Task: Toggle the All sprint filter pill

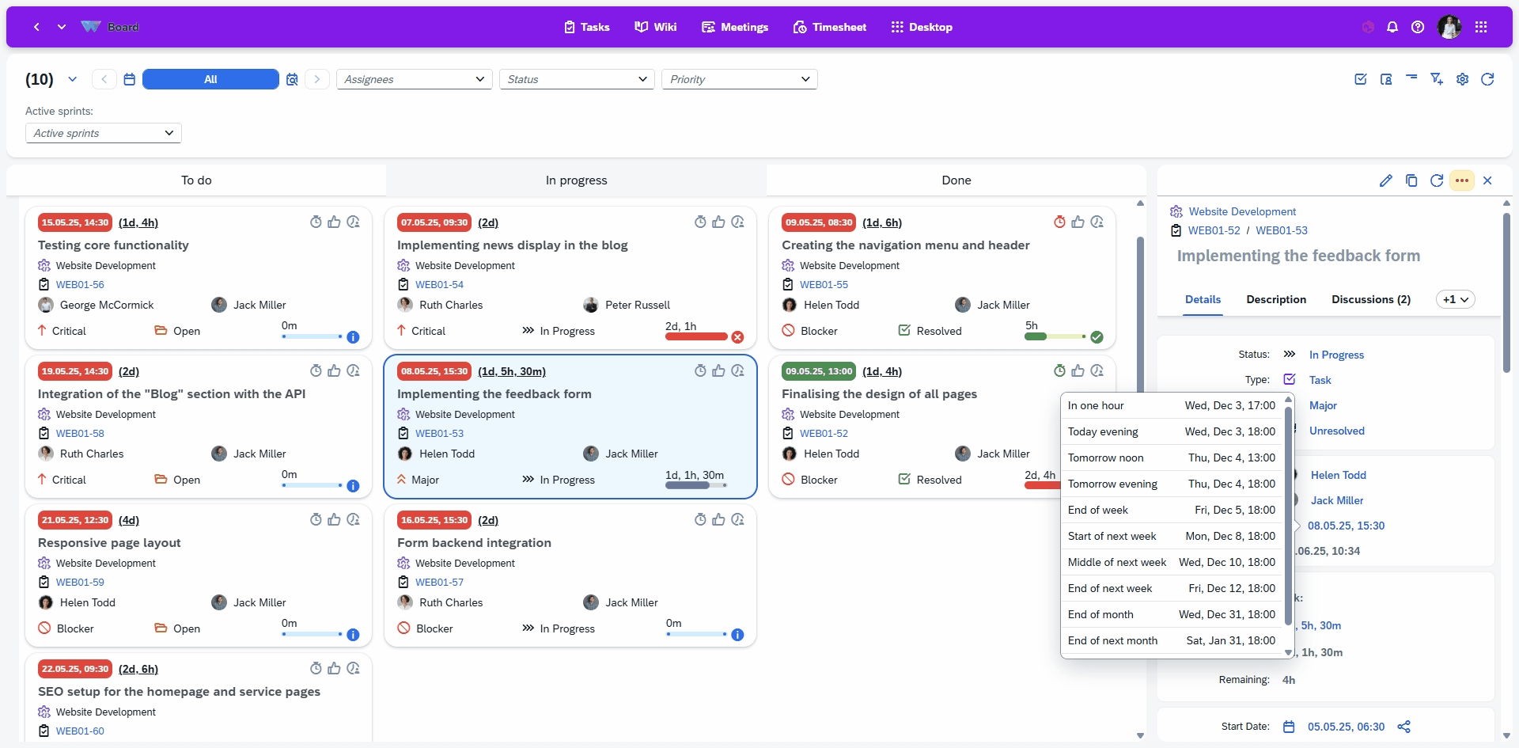Action: pyautogui.click(x=210, y=79)
